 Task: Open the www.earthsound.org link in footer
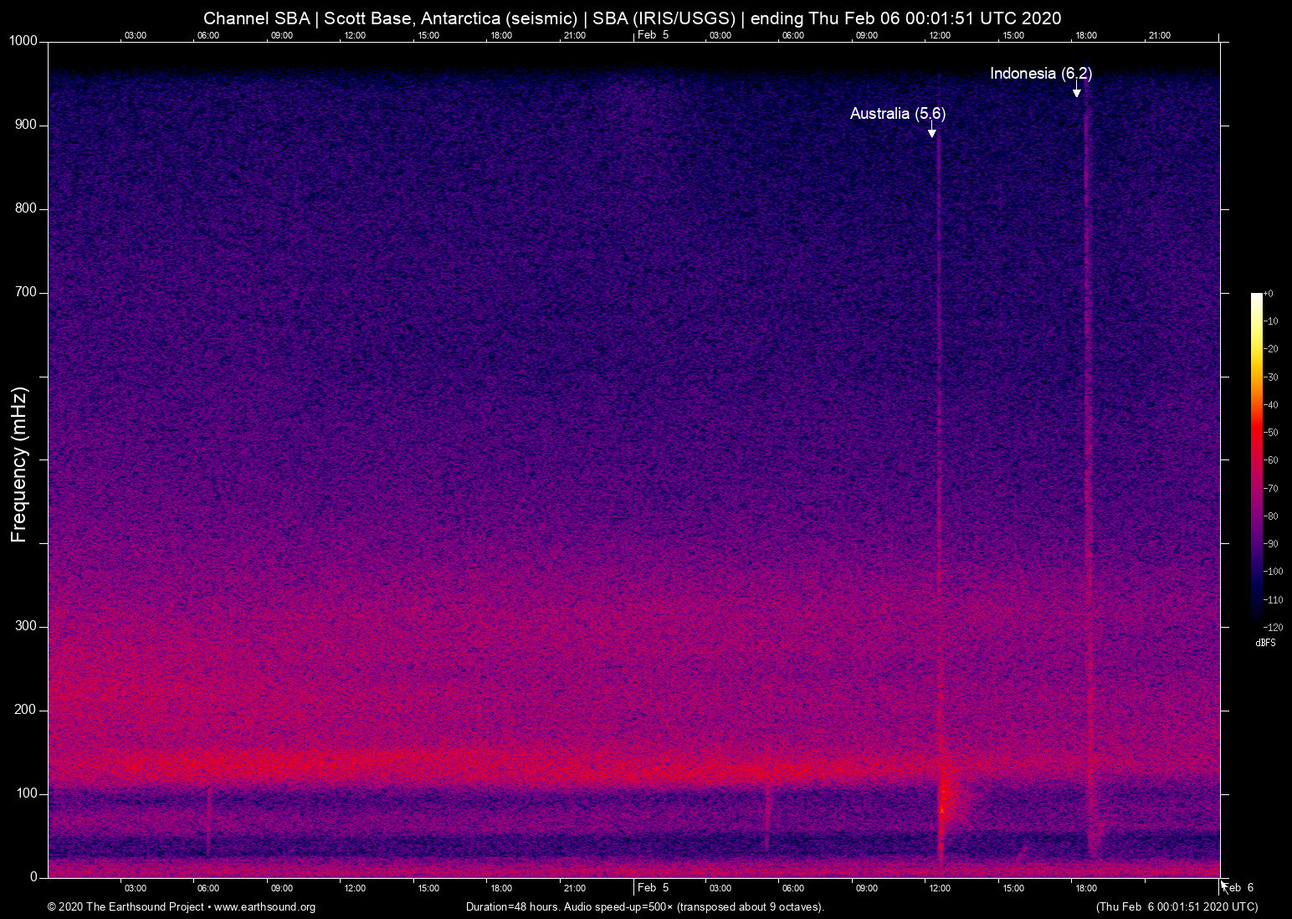[264, 907]
